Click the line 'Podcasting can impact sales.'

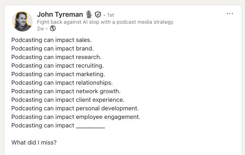click(x=51, y=40)
